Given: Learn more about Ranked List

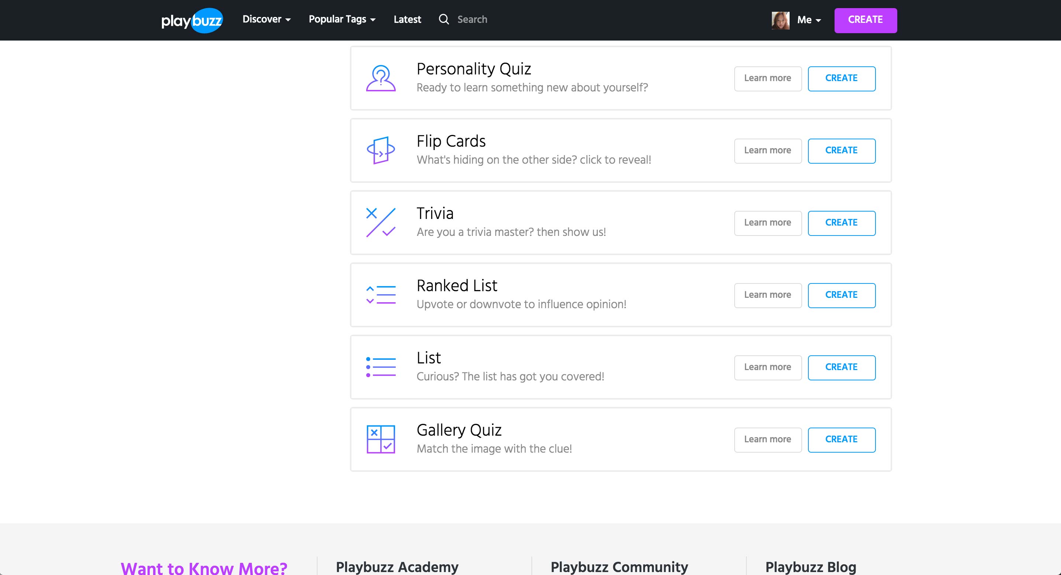Looking at the screenshot, I should pyautogui.click(x=767, y=295).
